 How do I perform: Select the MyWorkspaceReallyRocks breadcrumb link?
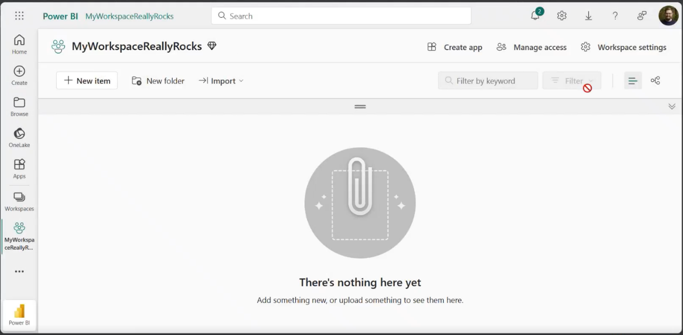[x=129, y=15]
